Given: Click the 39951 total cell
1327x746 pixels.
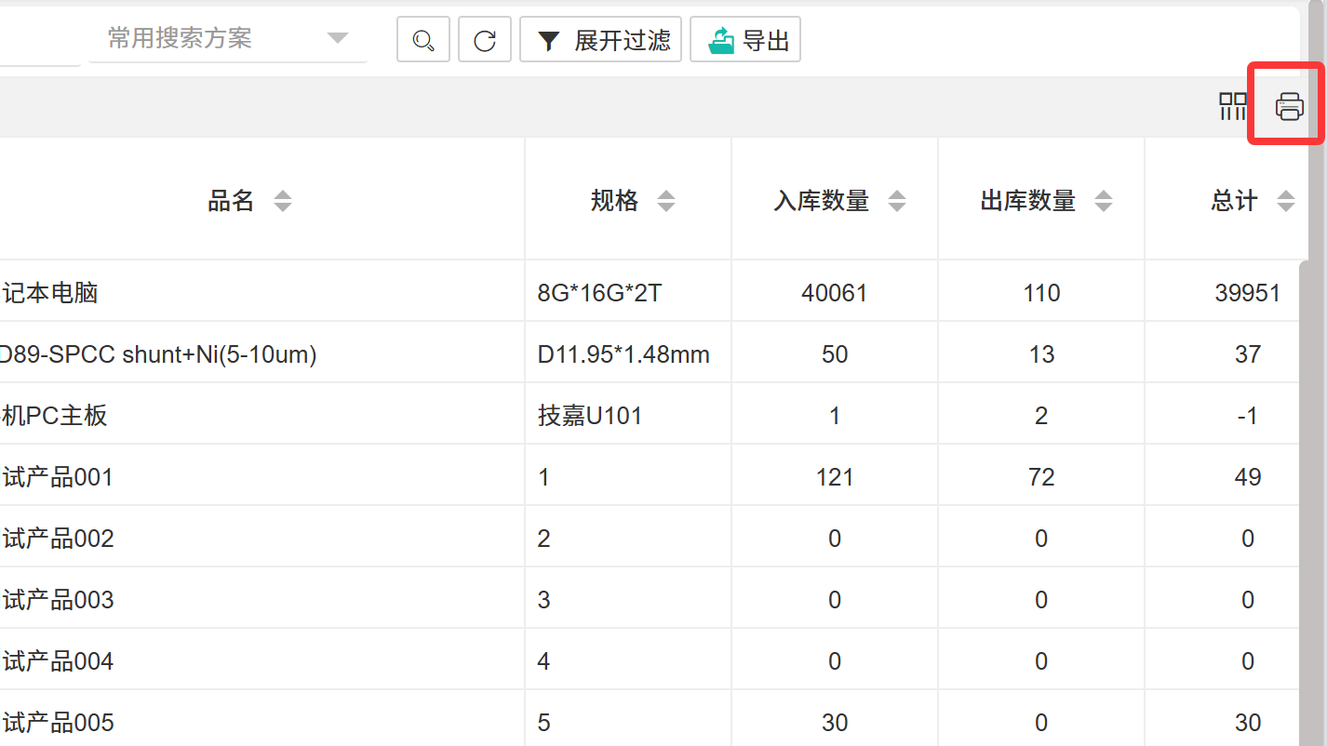Looking at the screenshot, I should (1247, 293).
